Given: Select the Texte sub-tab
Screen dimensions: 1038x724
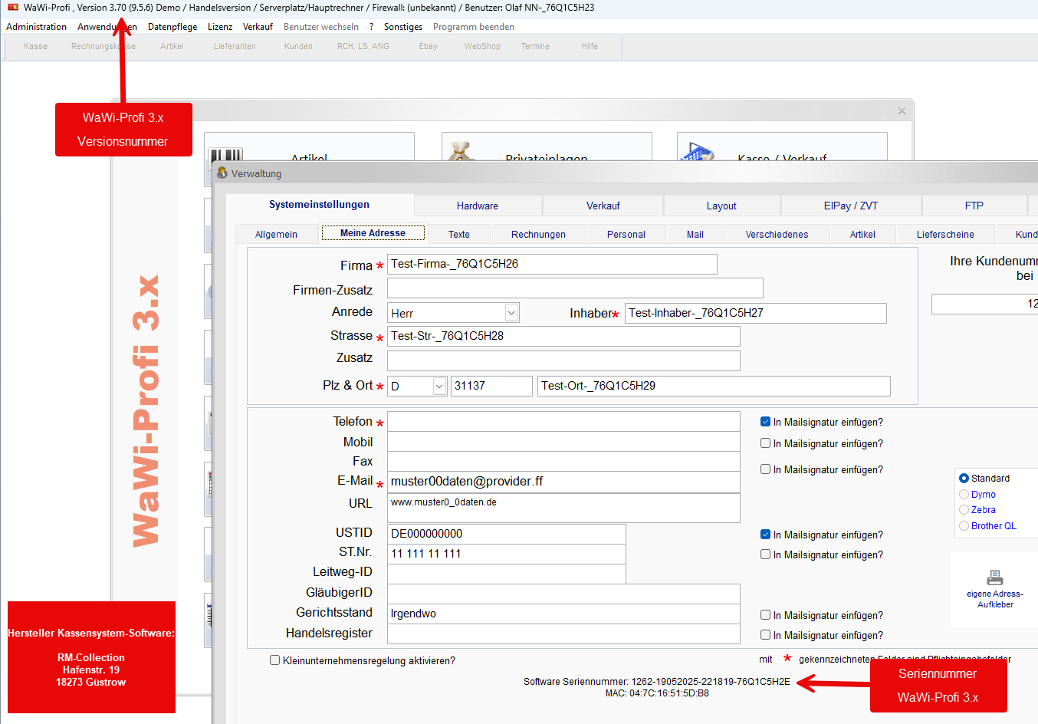Looking at the screenshot, I should point(459,235).
